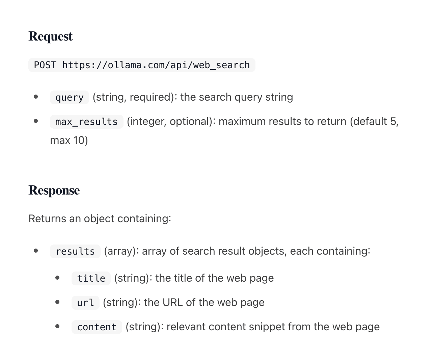Click '(string, required)' type annotation

135,97
